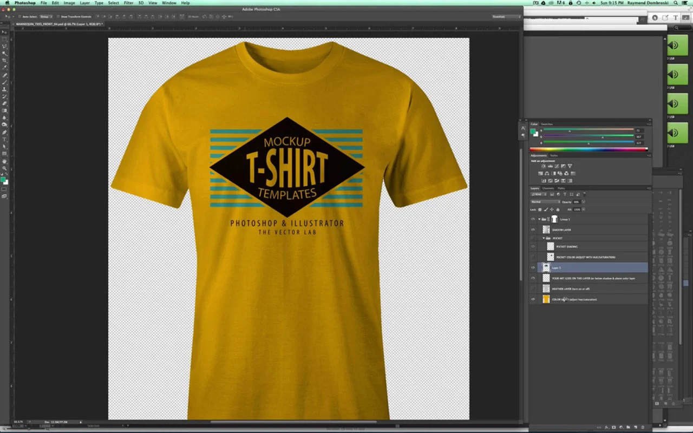Select the Hand tool
The width and height of the screenshot is (693, 433).
(x=4, y=161)
